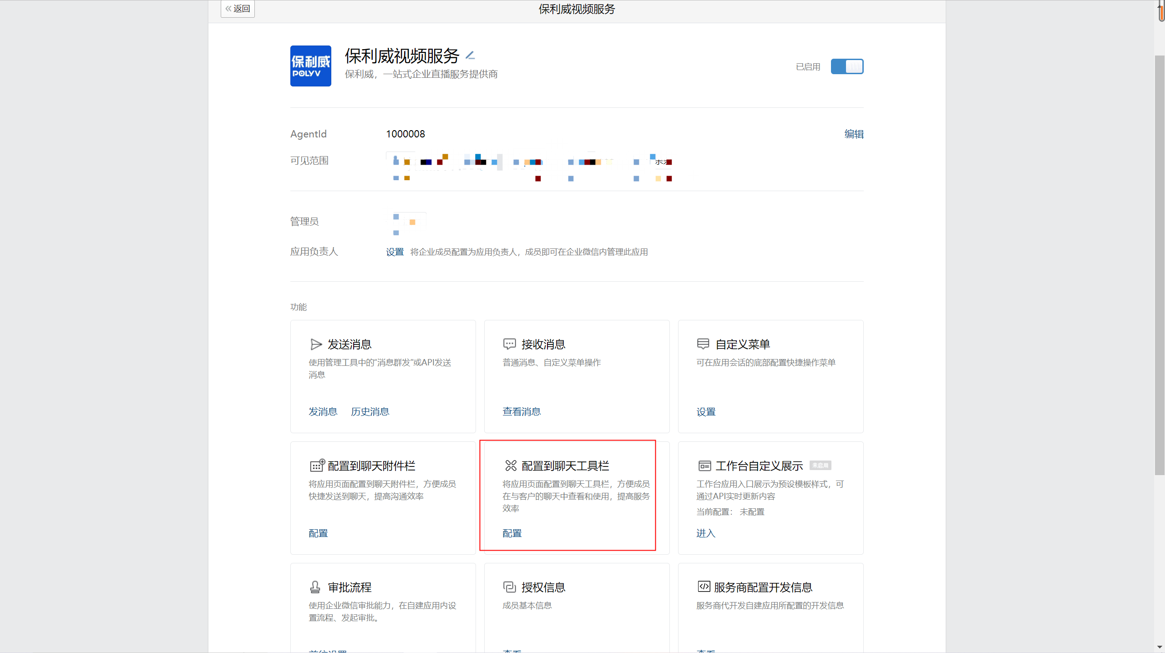The image size is (1165, 653).
Task: Open the 编辑 link for visibility range
Action: [x=854, y=134]
